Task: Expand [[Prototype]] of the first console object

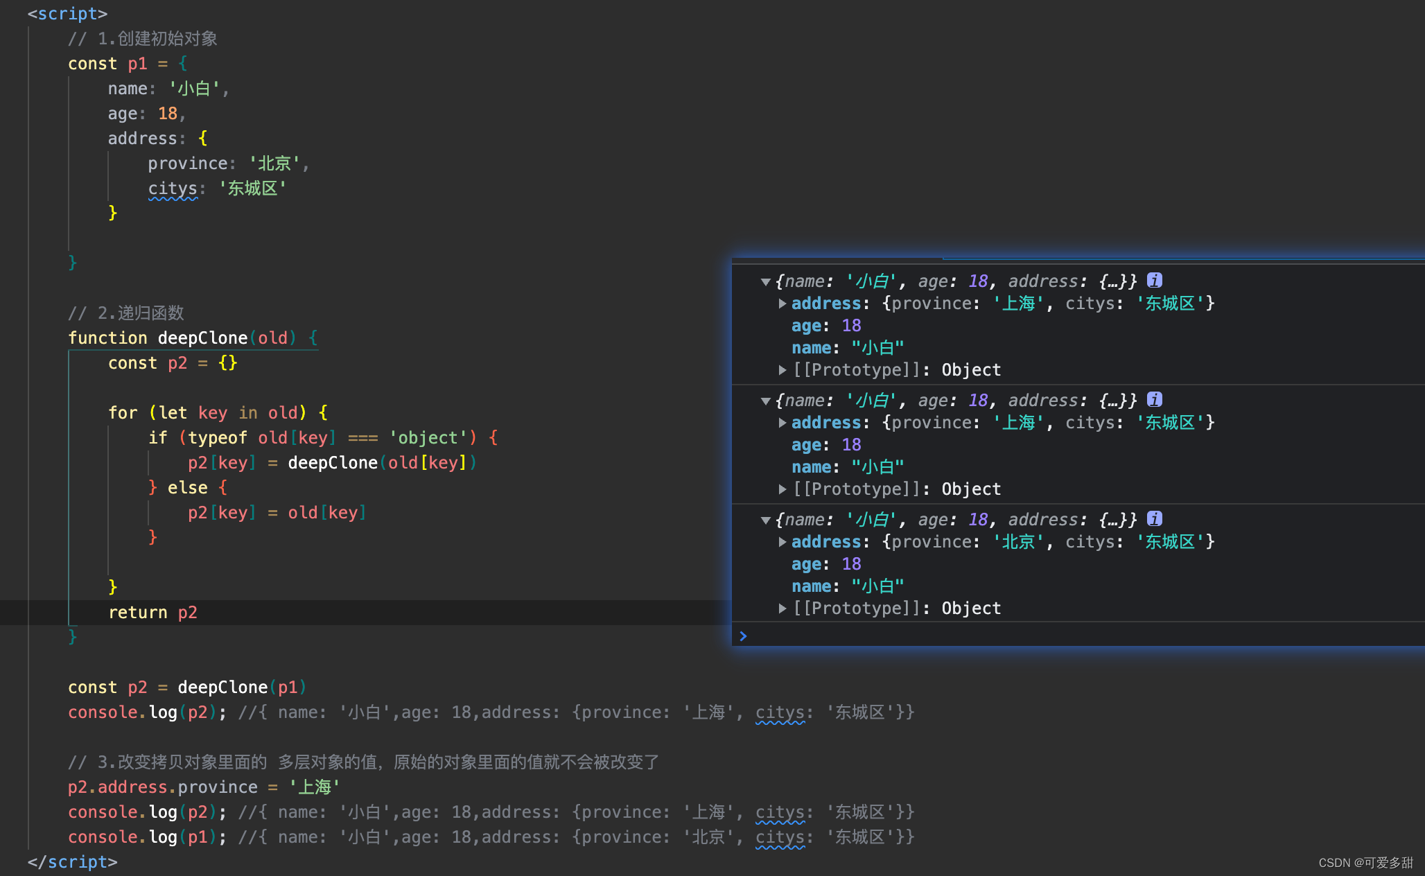Action: click(x=783, y=370)
